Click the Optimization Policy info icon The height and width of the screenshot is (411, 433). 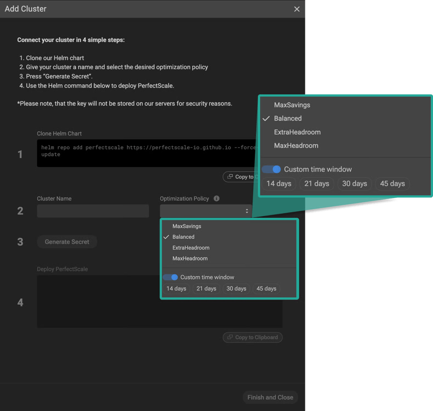click(216, 199)
